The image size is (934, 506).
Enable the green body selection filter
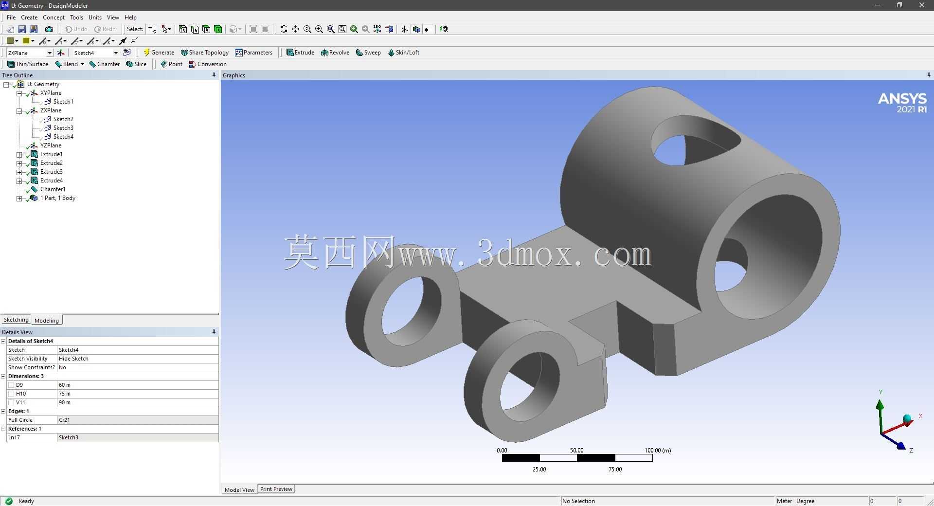(218, 29)
